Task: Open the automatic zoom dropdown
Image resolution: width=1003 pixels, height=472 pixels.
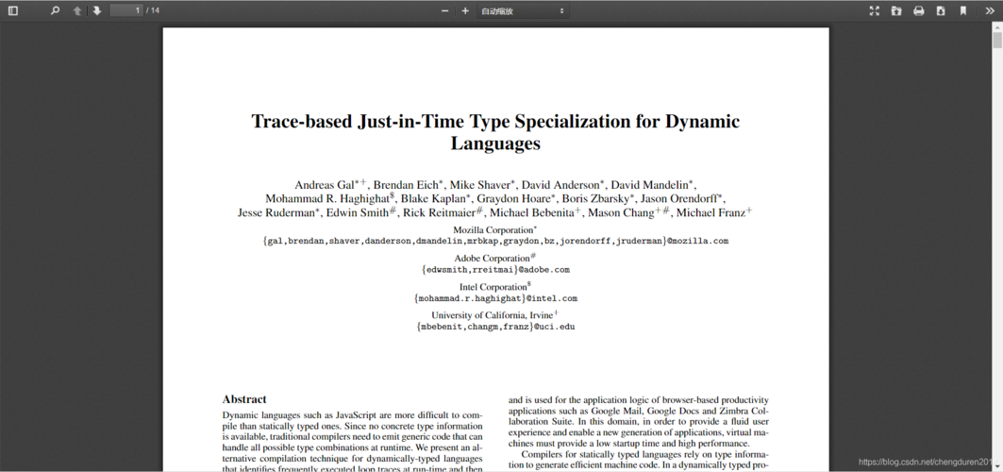Action: pos(523,11)
